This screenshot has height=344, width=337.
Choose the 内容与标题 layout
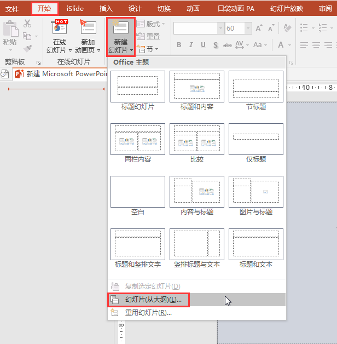[x=197, y=192]
